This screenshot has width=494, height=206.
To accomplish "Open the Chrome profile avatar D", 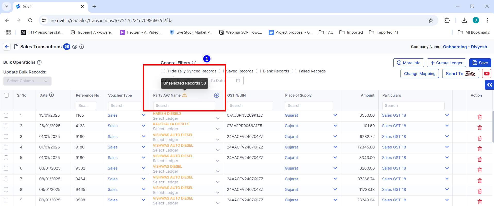I will [x=476, y=20].
